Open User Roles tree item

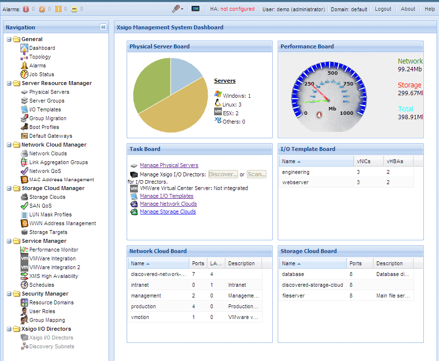pos(42,311)
